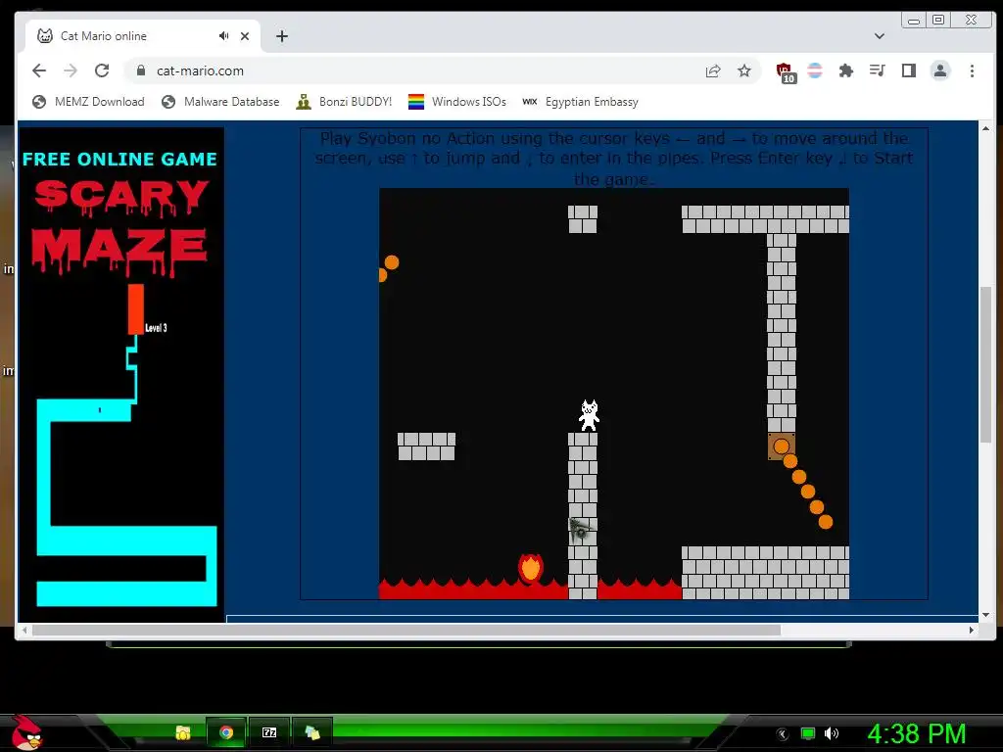Close the Cat Mario online tab
This screenshot has height=752, width=1003.
(x=244, y=36)
